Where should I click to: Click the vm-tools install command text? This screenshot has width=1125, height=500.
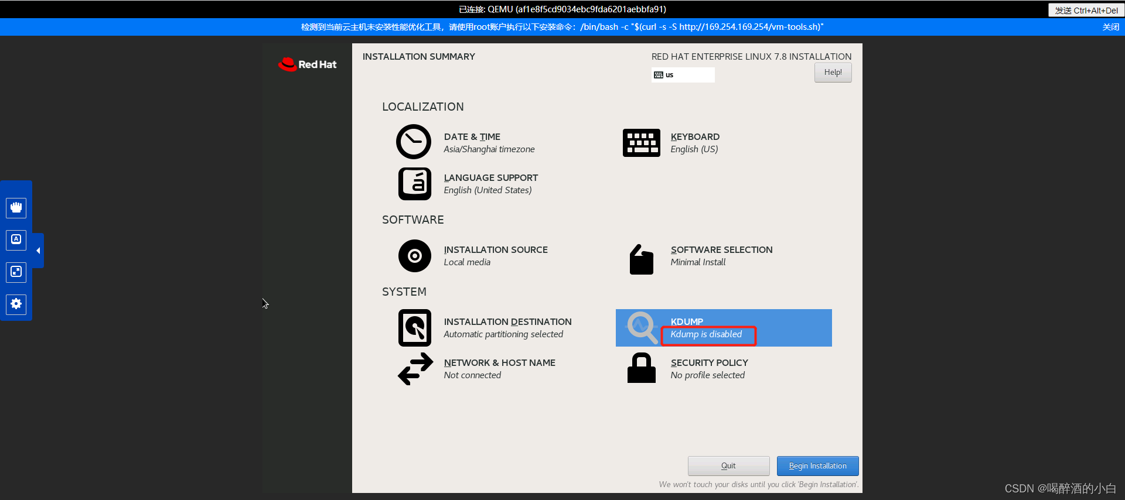coord(702,27)
